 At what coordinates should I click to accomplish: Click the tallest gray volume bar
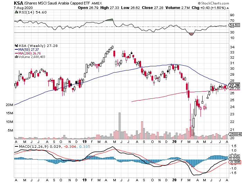(120, 126)
